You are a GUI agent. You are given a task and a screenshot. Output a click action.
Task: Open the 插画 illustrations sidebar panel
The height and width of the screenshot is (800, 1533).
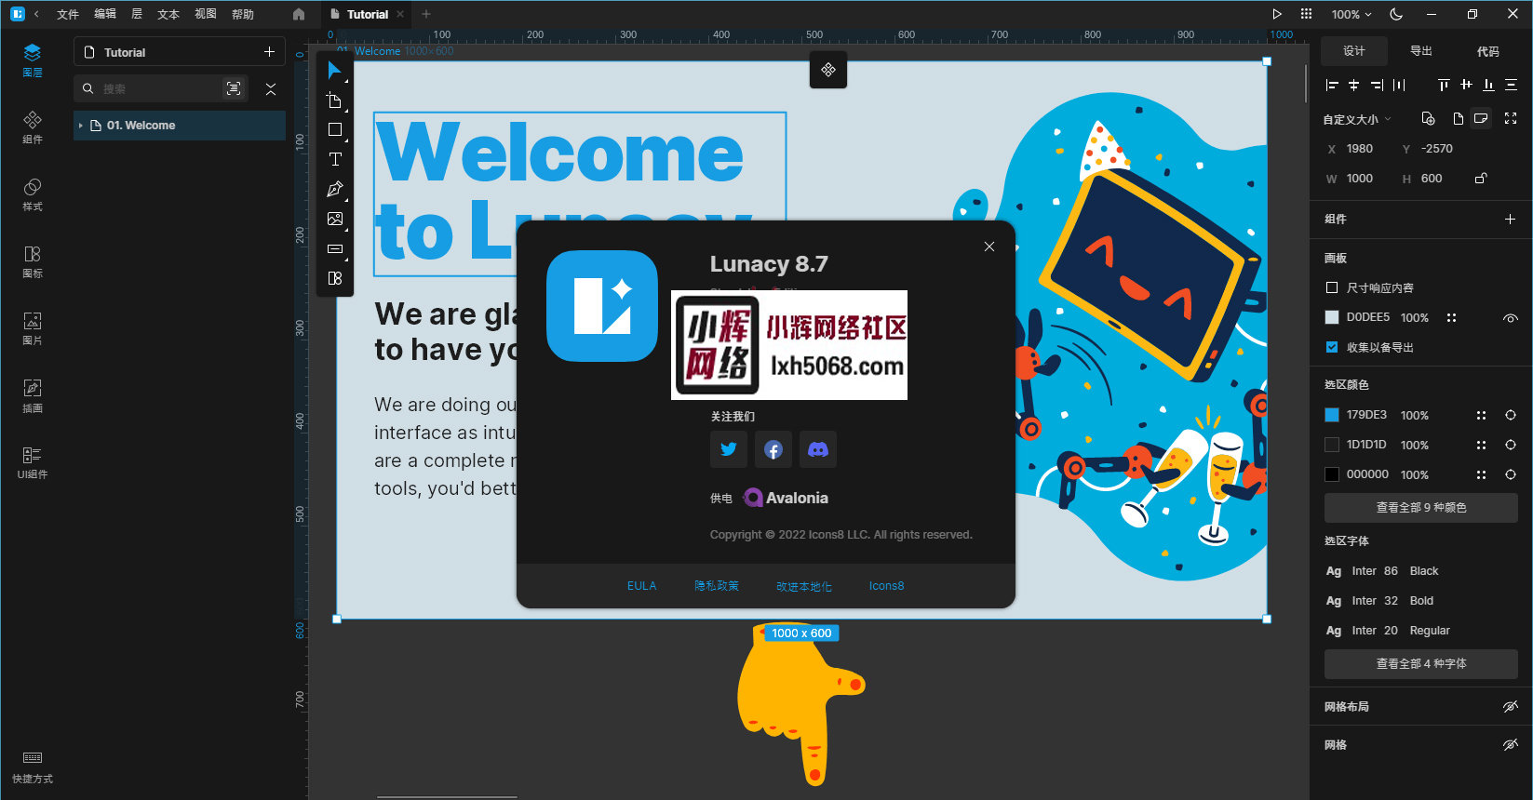coord(33,395)
